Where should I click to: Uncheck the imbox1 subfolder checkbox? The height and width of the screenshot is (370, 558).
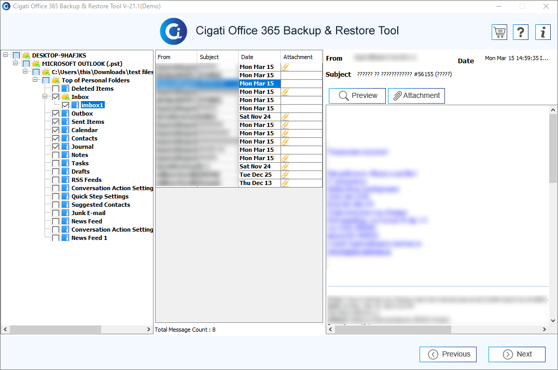pos(65,105)
